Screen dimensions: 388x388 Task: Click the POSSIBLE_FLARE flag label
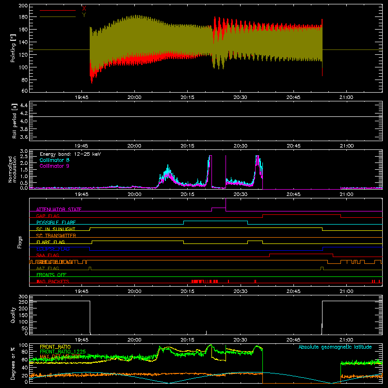(x=56, y=223)
